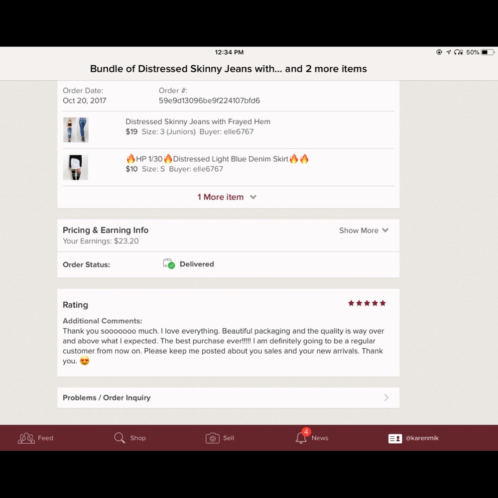Switch to the News tab label
The width and height of the screenshot is (498, 498).
pos(320,438)
